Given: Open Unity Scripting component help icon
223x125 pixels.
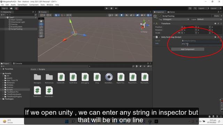Looking at the screenshot, I should [215, 37].
